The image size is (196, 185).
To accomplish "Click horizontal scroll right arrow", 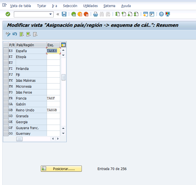I will pos(58,139).
